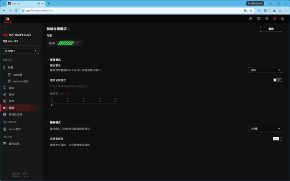290x181 pixels.
Task: Open the hamburger menu in sidebar
Action: pyautogui.click(x=4, y=27)
